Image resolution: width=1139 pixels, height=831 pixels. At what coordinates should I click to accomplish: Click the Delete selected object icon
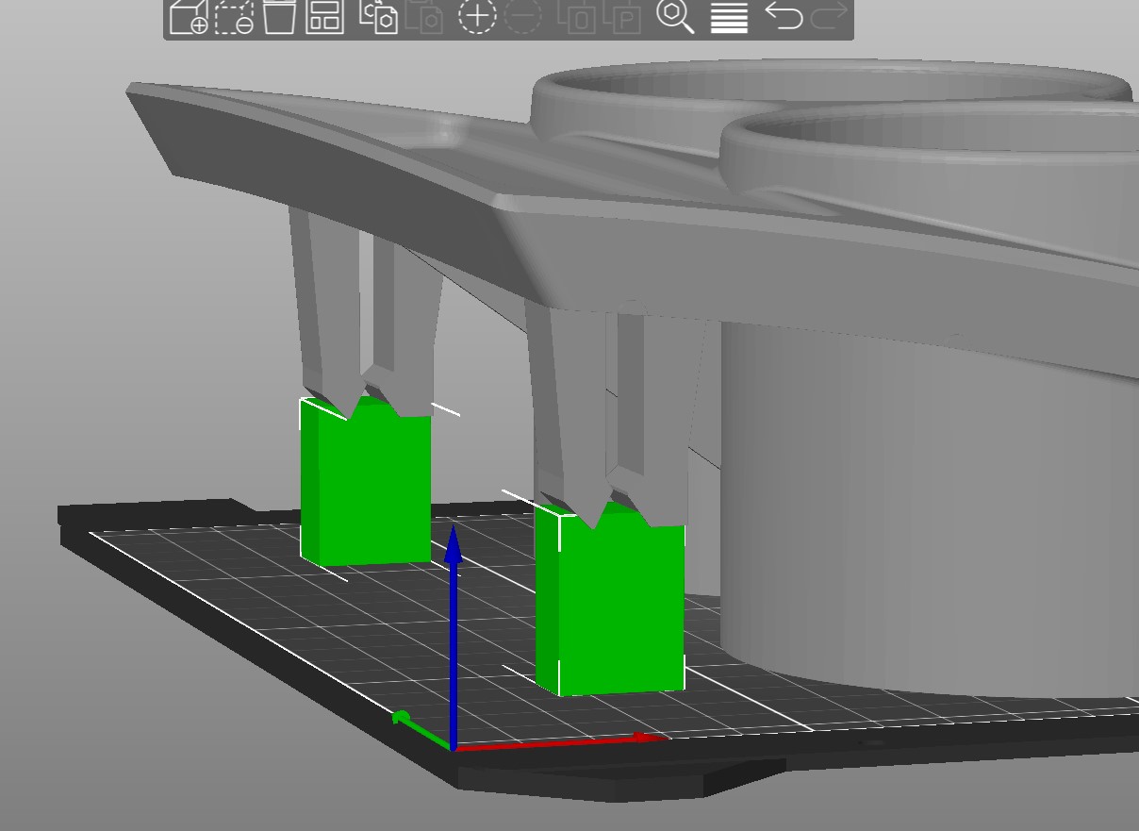click(234, 16)
